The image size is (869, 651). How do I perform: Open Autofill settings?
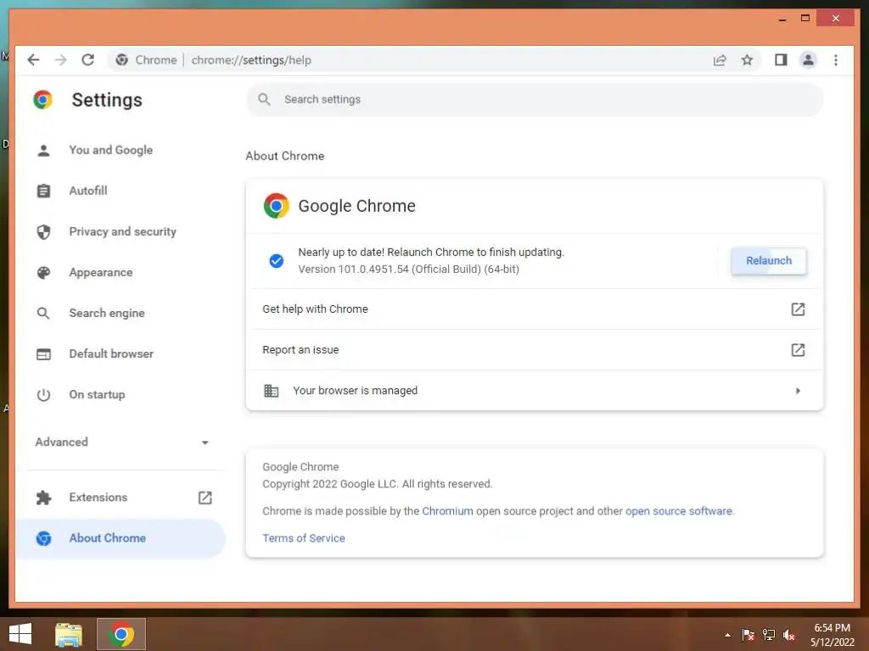point(121,191)
